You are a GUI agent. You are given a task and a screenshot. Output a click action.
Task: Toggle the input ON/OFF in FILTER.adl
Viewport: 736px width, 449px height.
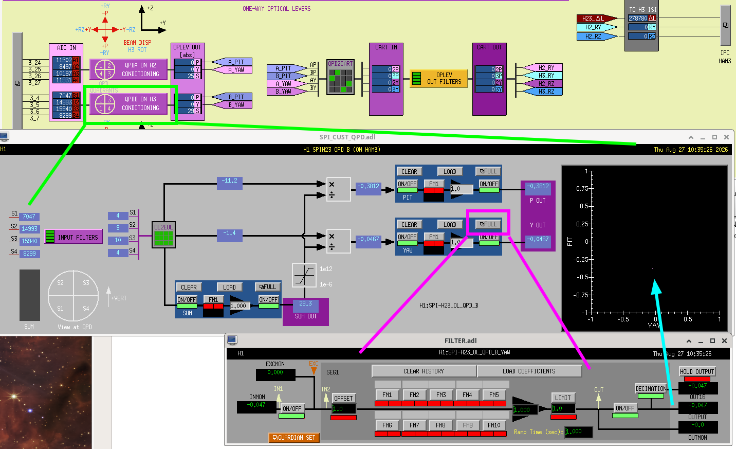click(291, 408)
